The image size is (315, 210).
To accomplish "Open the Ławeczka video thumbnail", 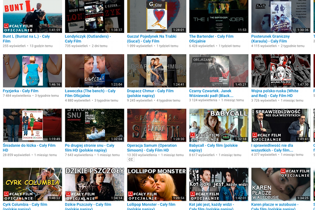I will [94, 71].
